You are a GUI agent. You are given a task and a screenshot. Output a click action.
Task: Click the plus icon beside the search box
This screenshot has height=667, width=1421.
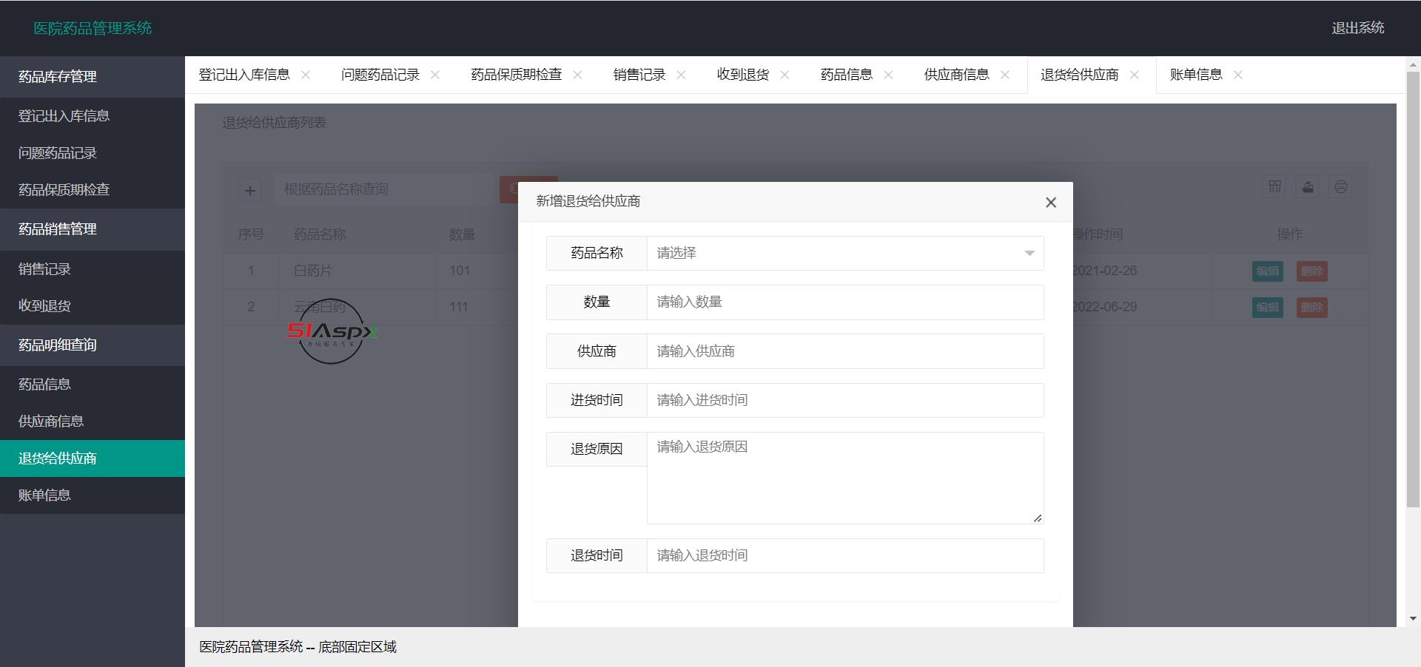pyautogui.click(x=250, y=189)
